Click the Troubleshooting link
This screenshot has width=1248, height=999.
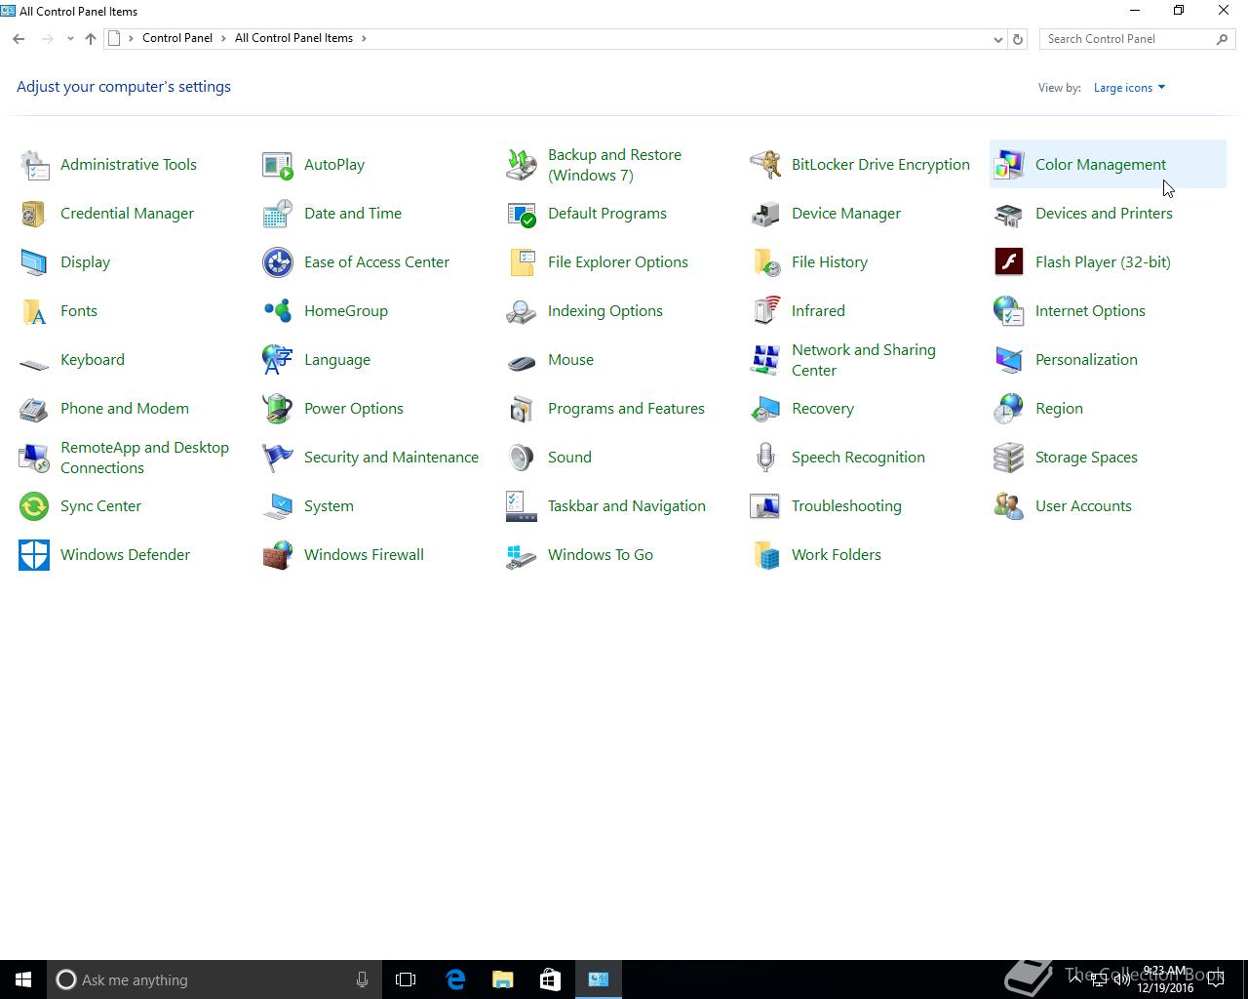tap(846, 506)
